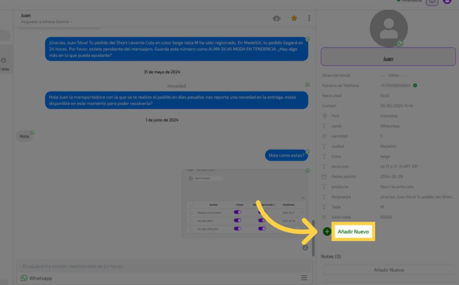
Task: Click the green plus icon beside Añadir Nuevo
Action: point(327,231)
